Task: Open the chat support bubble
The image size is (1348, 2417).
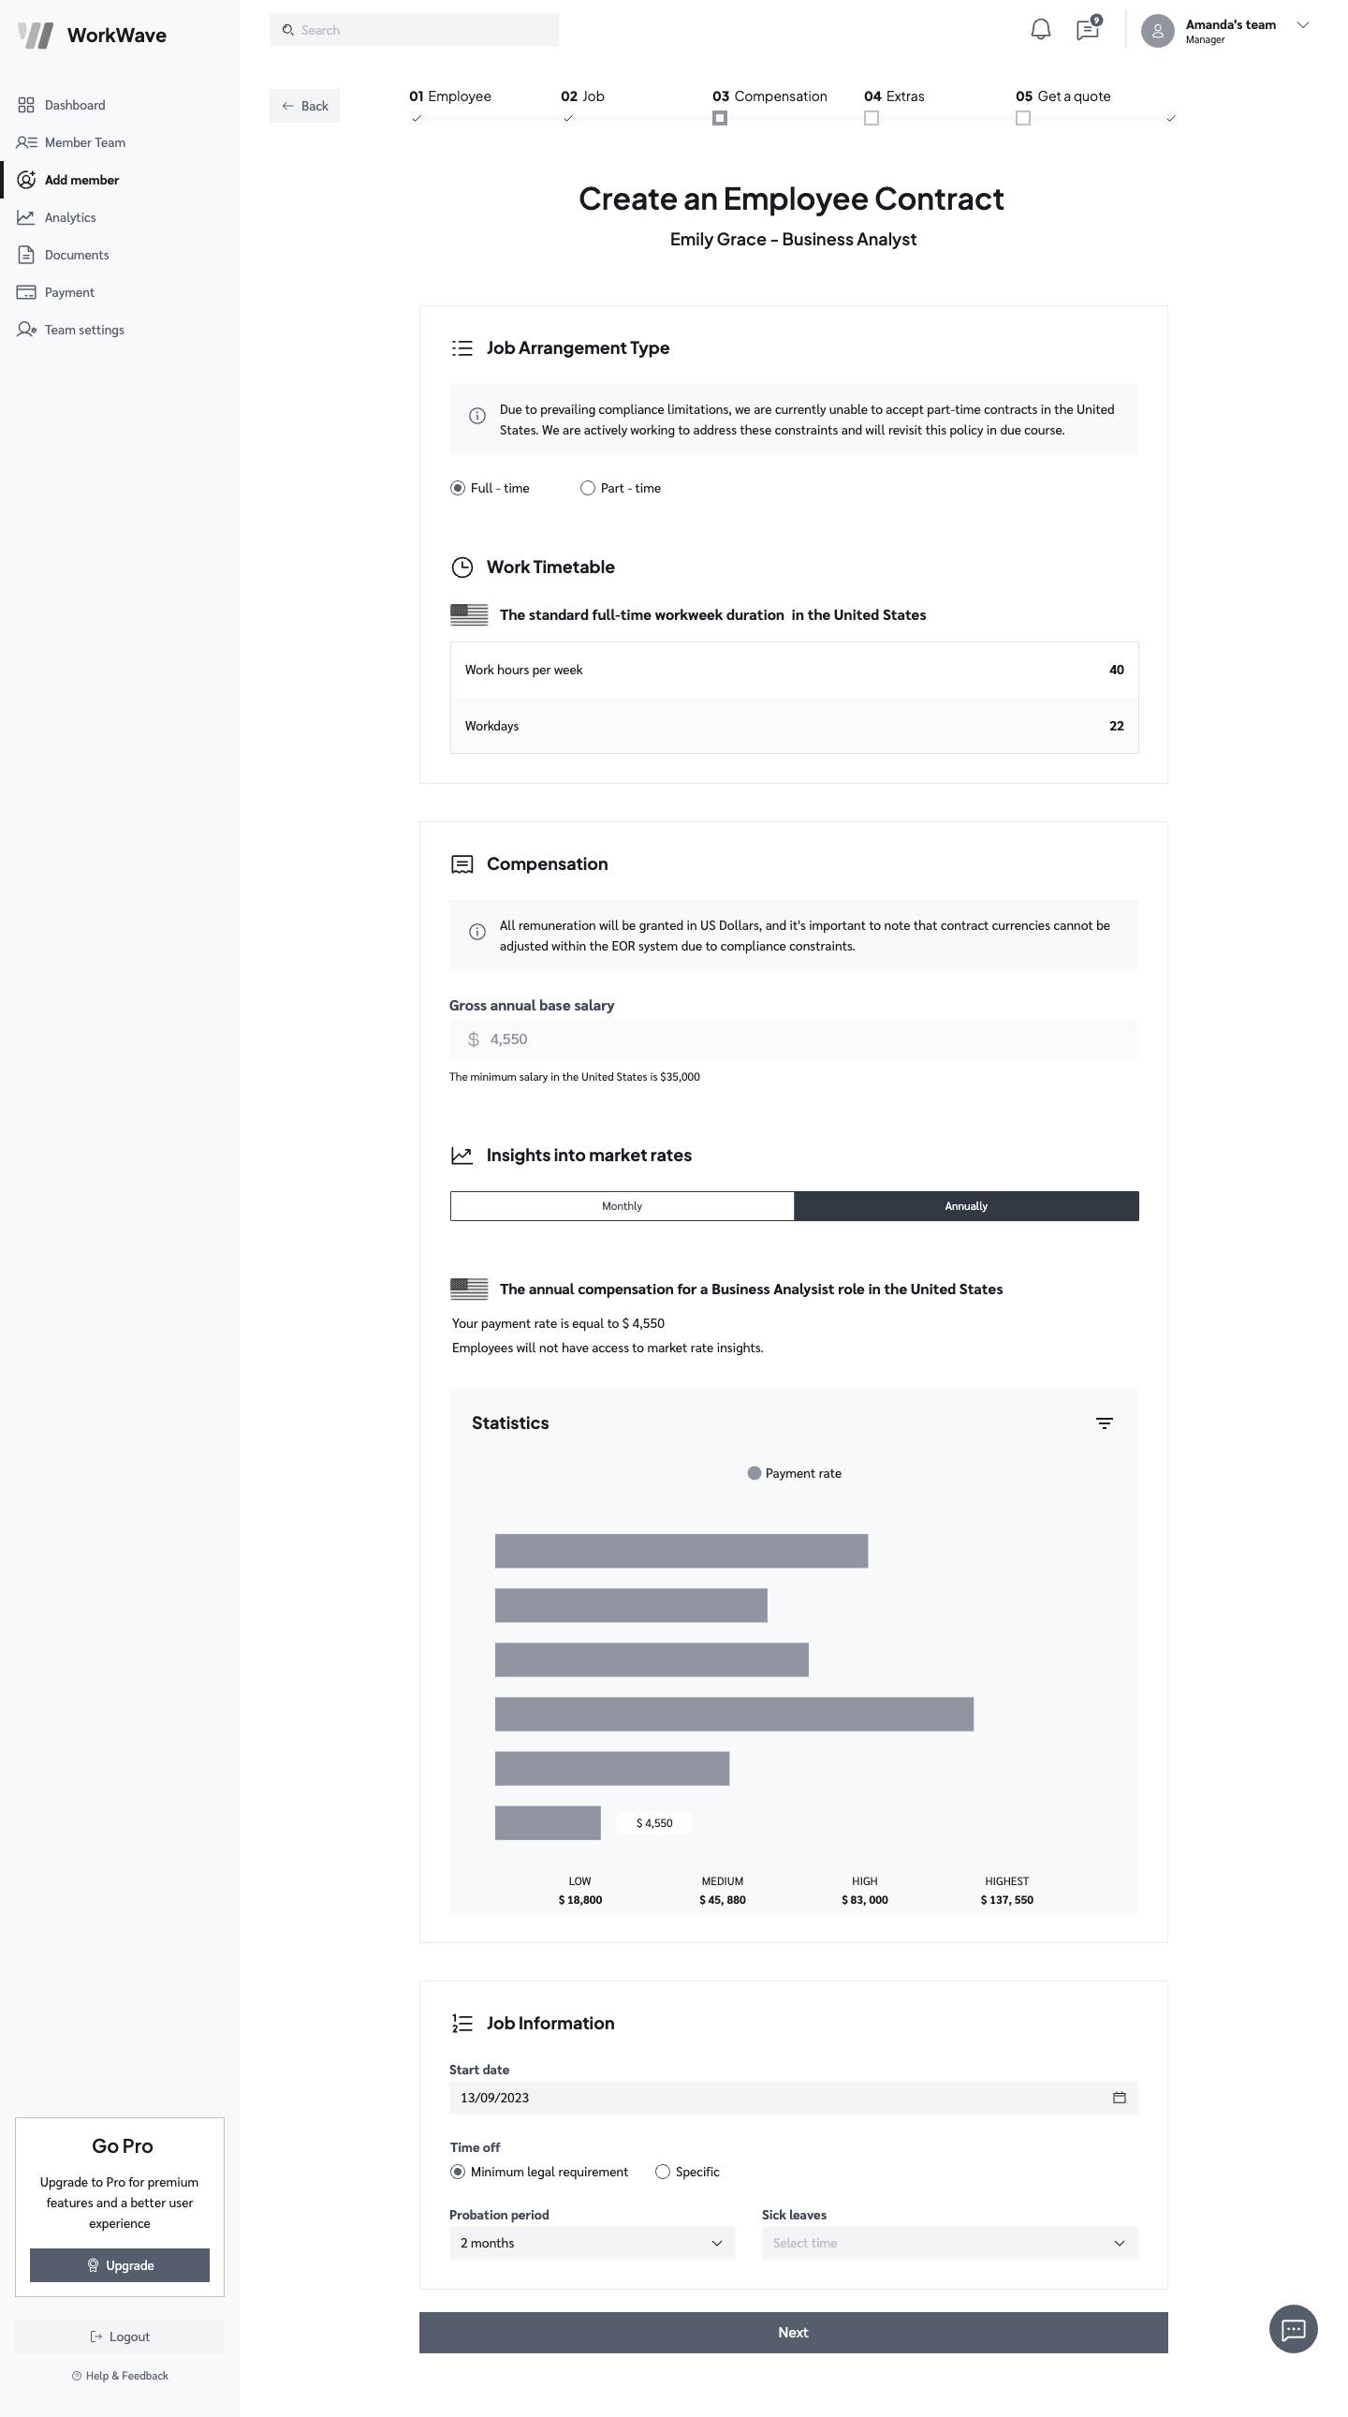Action: pos(1293,2329)
